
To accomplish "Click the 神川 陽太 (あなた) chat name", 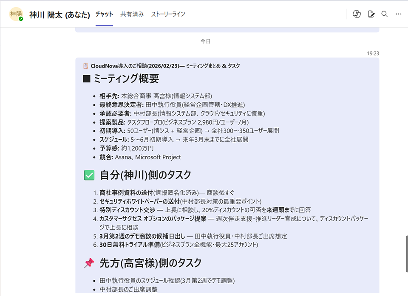I will click(x=59, y=15).
